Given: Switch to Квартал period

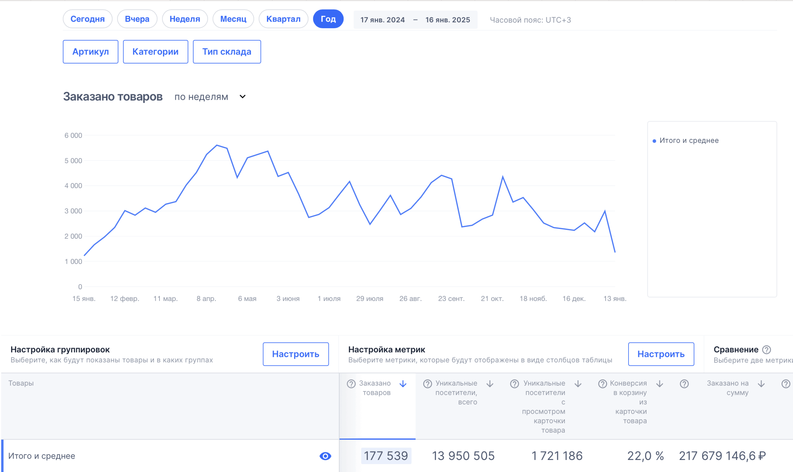Looking at the screenshot, I should (283, 19).
